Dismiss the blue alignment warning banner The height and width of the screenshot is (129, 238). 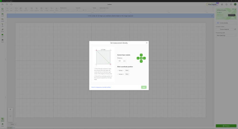[x=212, y=16]
